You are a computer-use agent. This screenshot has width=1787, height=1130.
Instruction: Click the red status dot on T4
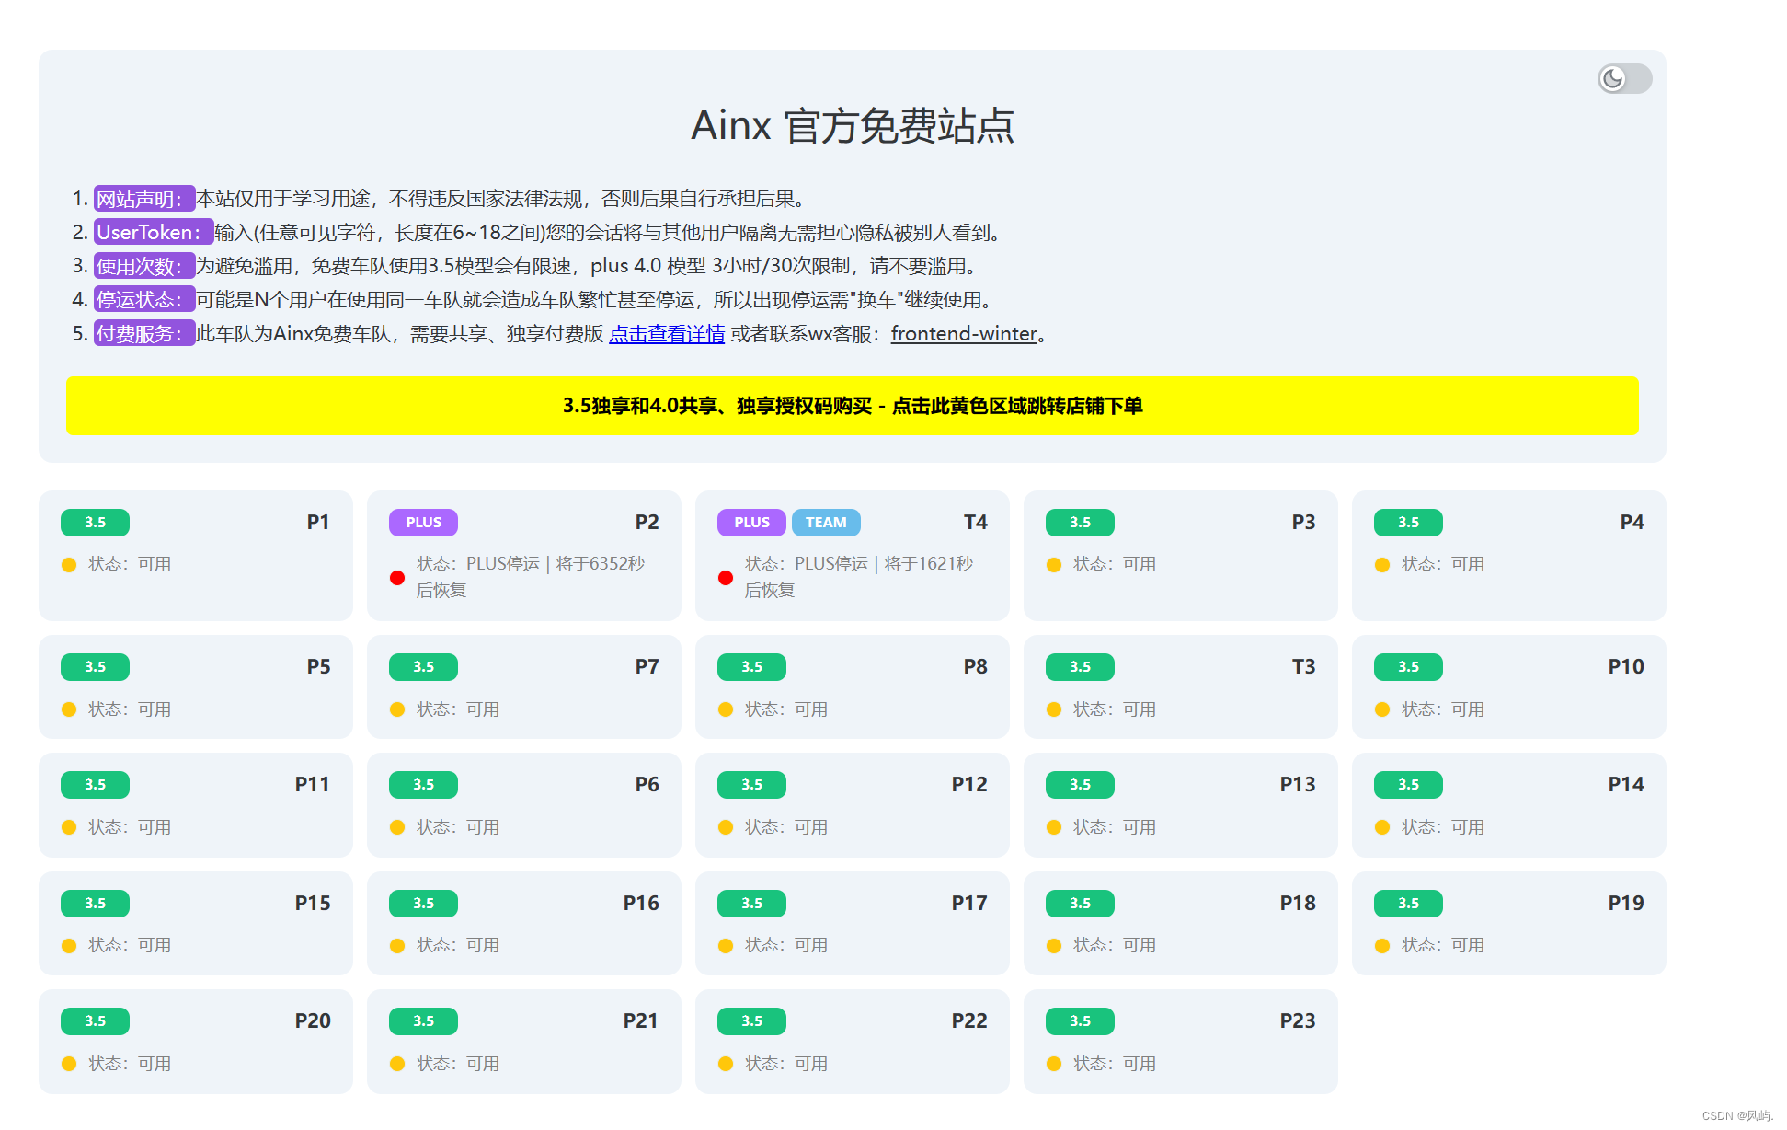[x=726, y=578]
